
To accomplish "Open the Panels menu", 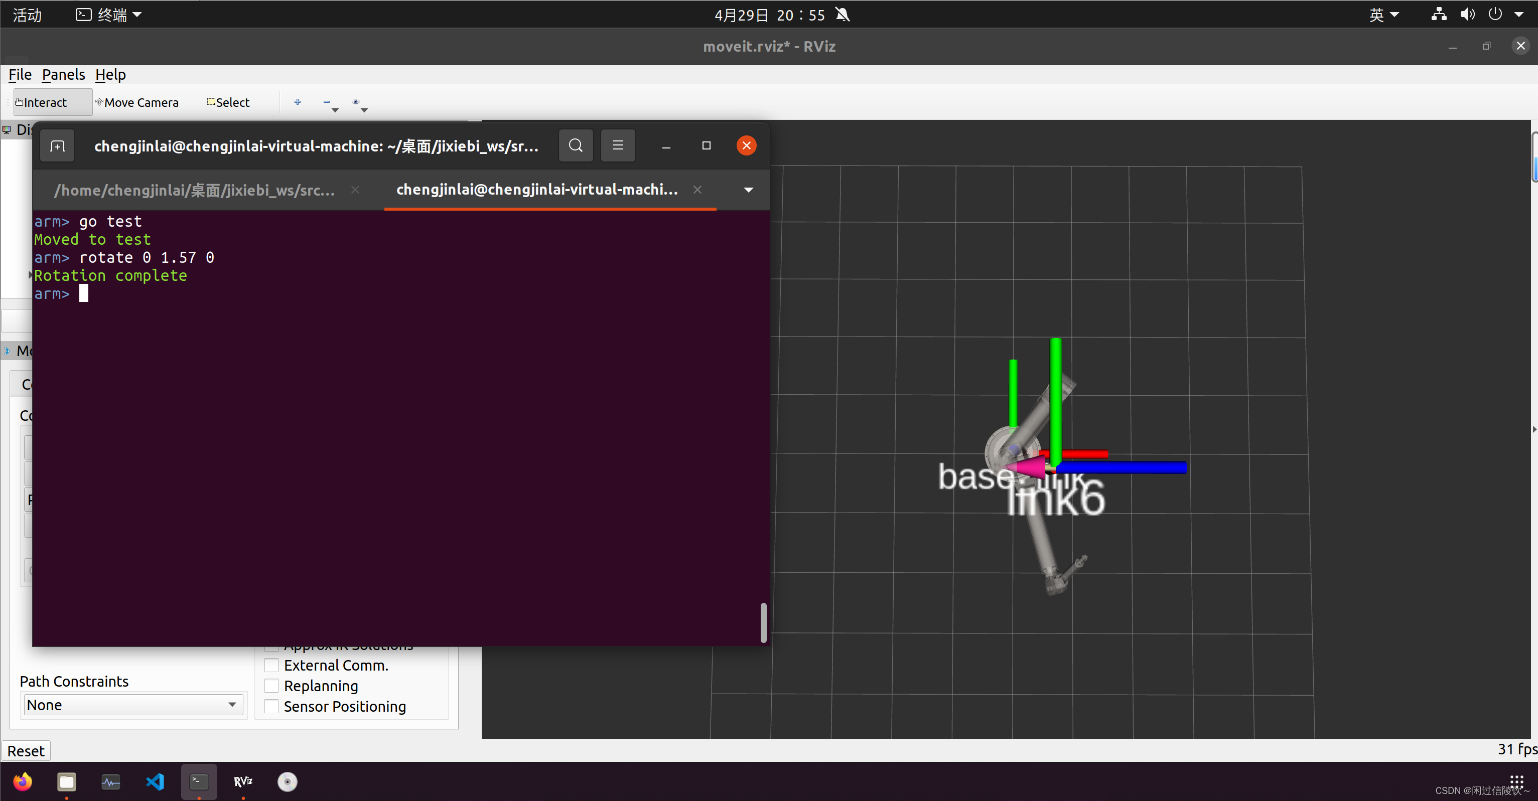I will coord(63,75).
